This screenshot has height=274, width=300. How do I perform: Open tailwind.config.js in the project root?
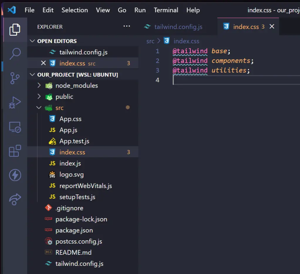[x=83, y=263]
